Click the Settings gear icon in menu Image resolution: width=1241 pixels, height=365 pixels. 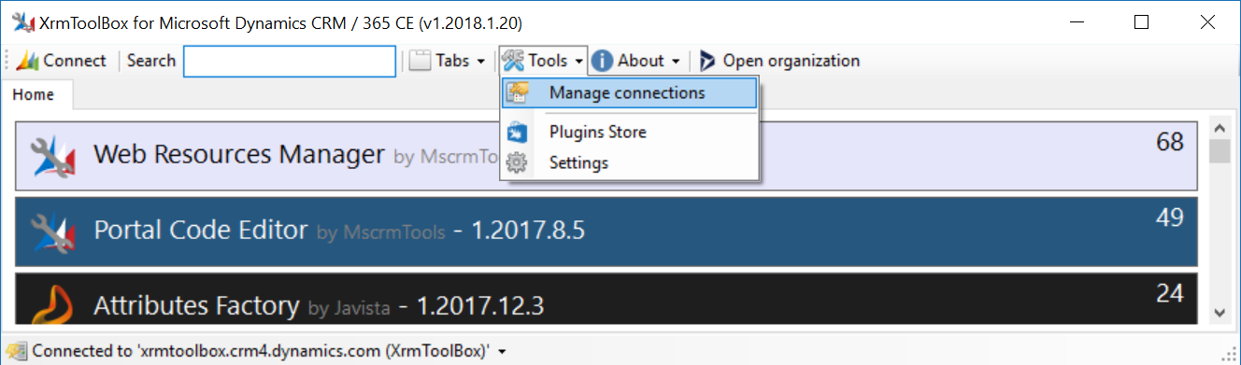[517, 162]
